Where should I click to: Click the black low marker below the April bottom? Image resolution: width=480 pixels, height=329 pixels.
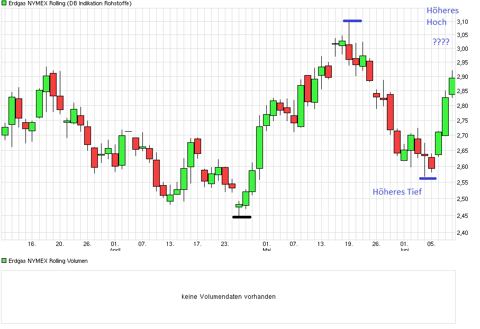(241, 217)
